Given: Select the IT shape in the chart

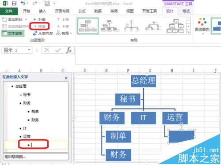Looking at the screenshot, I should [x=143, y=118].
